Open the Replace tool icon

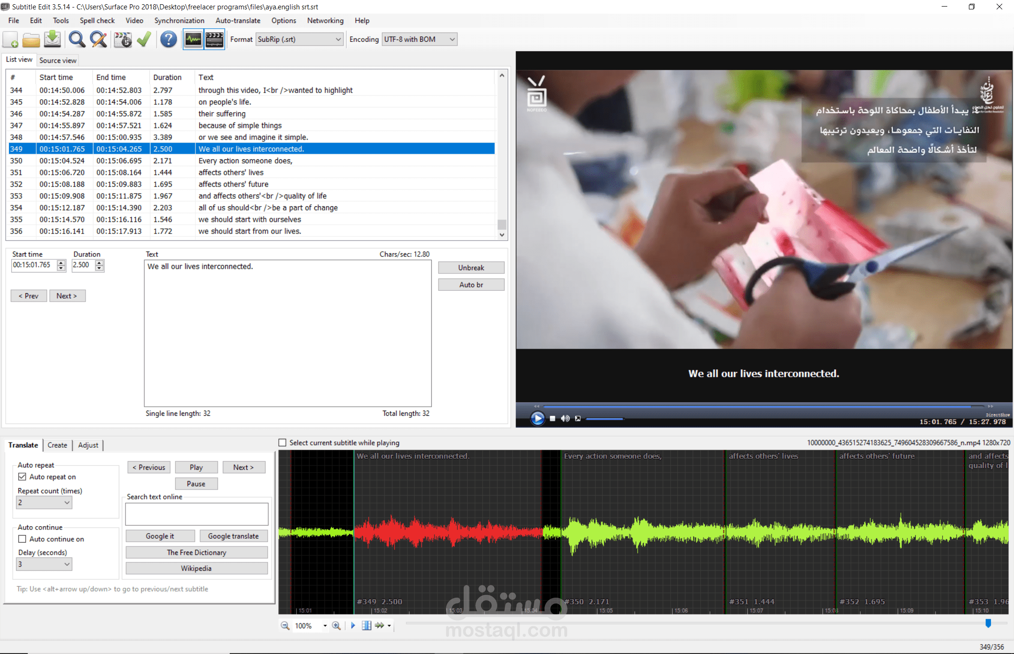[x=98, y=39]
